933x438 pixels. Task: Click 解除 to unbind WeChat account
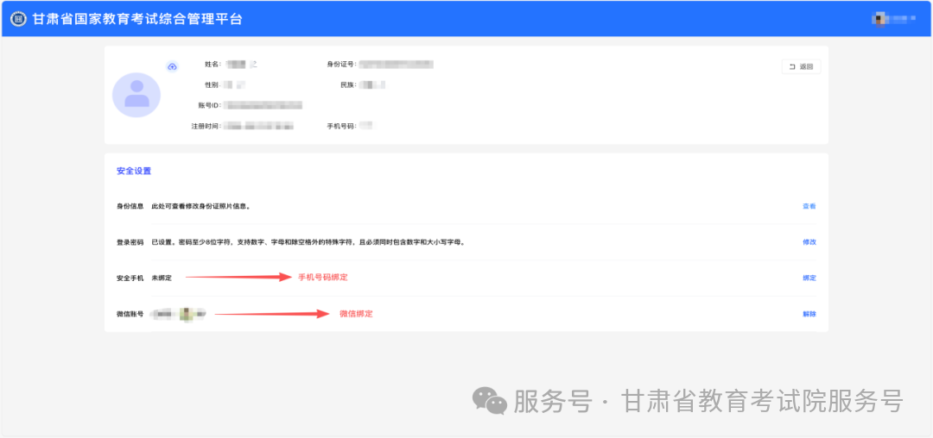point(809,315)
